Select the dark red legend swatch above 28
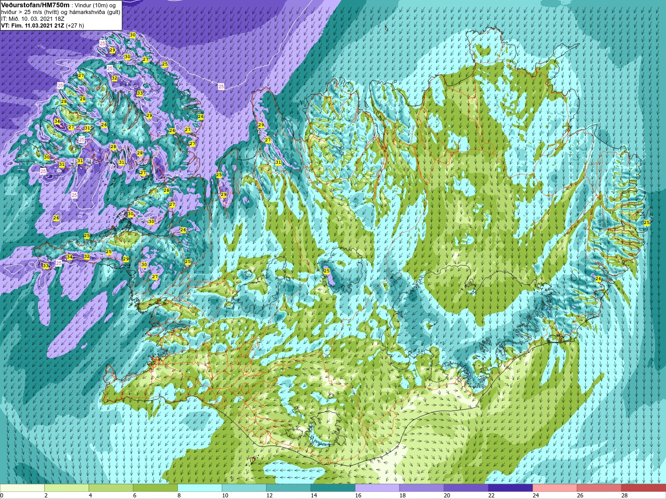Image resolution: width=666 pixels, height=499 pixels. coord(644,488)
